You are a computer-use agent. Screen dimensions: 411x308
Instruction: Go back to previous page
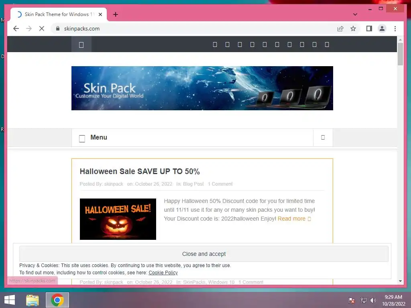click(x=16, y=28)
